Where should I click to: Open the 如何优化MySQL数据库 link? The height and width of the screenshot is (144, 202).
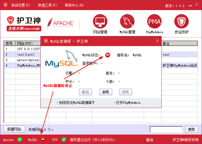coord(76,103)
